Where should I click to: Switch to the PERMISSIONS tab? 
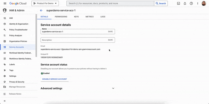tap(61, 17)
